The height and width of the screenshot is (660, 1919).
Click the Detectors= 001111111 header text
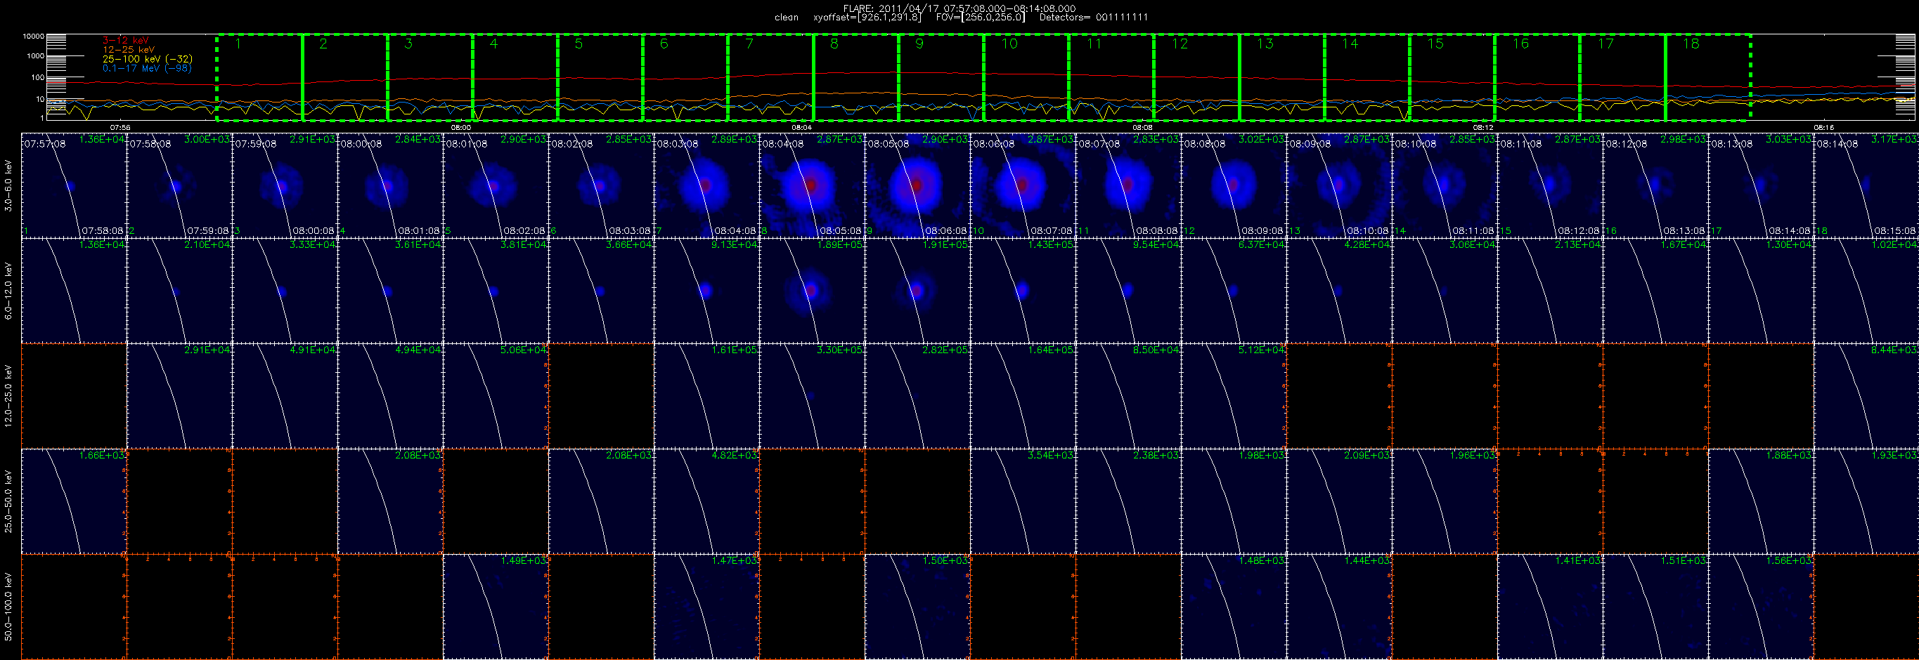[x=1093, y=17]
